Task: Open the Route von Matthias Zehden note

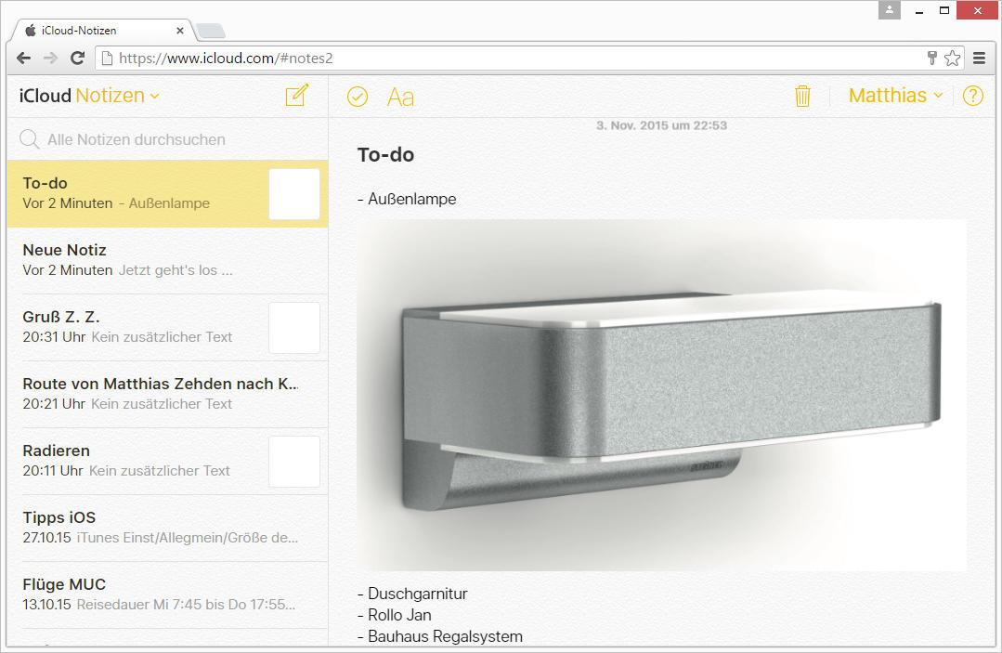Action: click(x=167, y=394)
